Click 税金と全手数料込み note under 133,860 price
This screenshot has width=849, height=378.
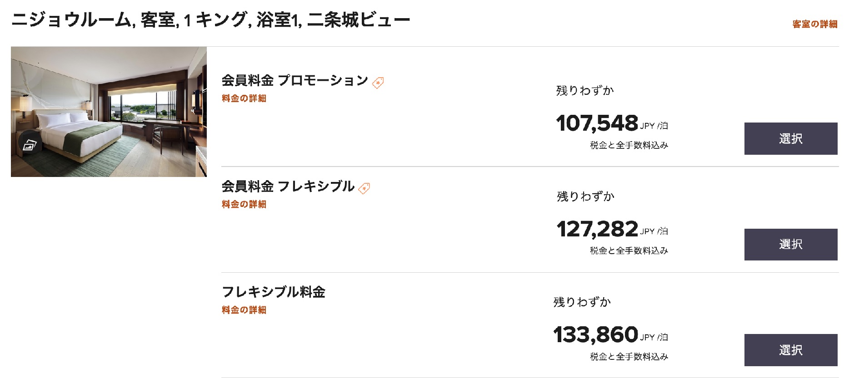629,357
